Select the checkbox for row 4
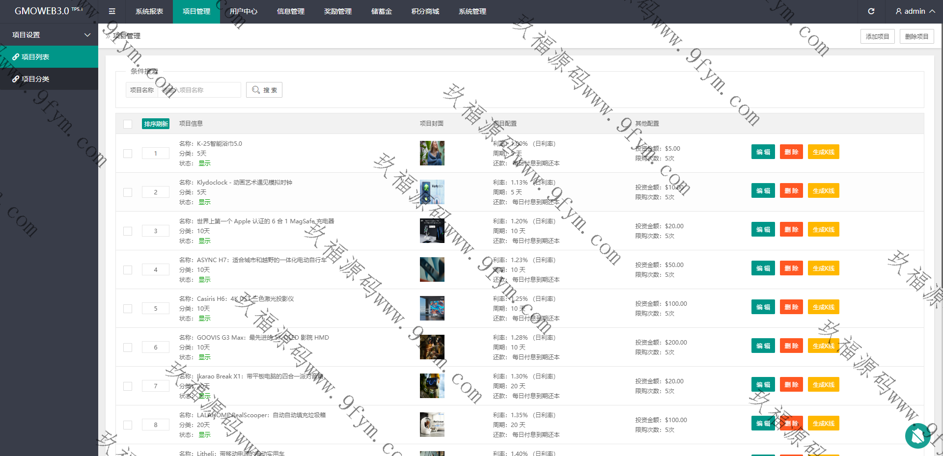Image resolution: width=943 pixels, height=456 pixels. 128,270
